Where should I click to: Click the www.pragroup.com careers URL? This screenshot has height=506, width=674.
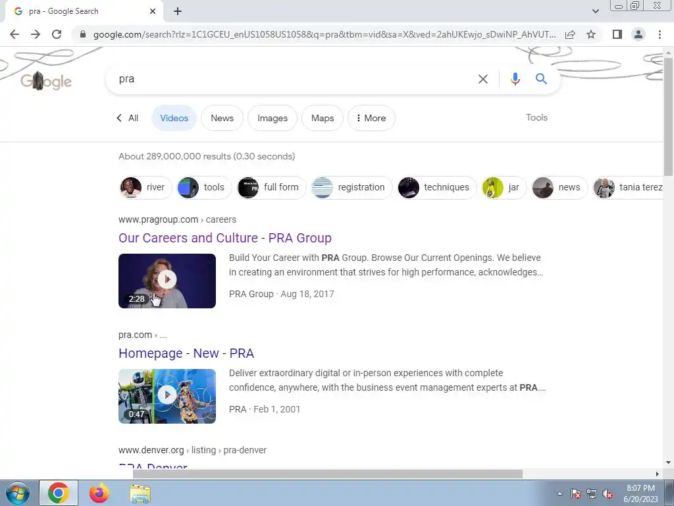point(177,219)
